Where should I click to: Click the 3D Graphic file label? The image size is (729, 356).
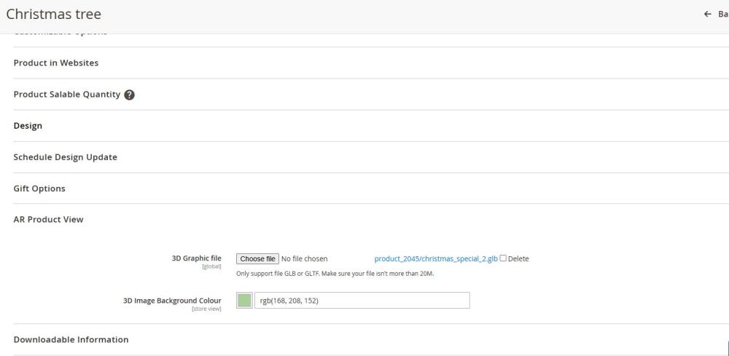tap(196, 258)
